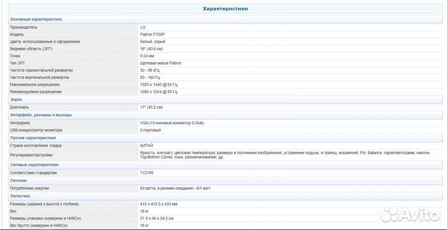Click the 'Характеристики' table title
The image size is (447, 230).
225,9
